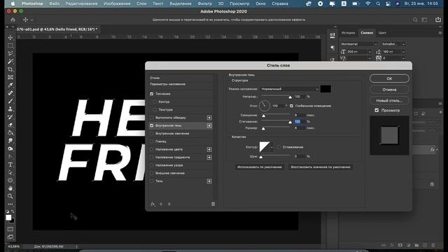Select the Zoom tool in the toolbar

tap(10, 196)
